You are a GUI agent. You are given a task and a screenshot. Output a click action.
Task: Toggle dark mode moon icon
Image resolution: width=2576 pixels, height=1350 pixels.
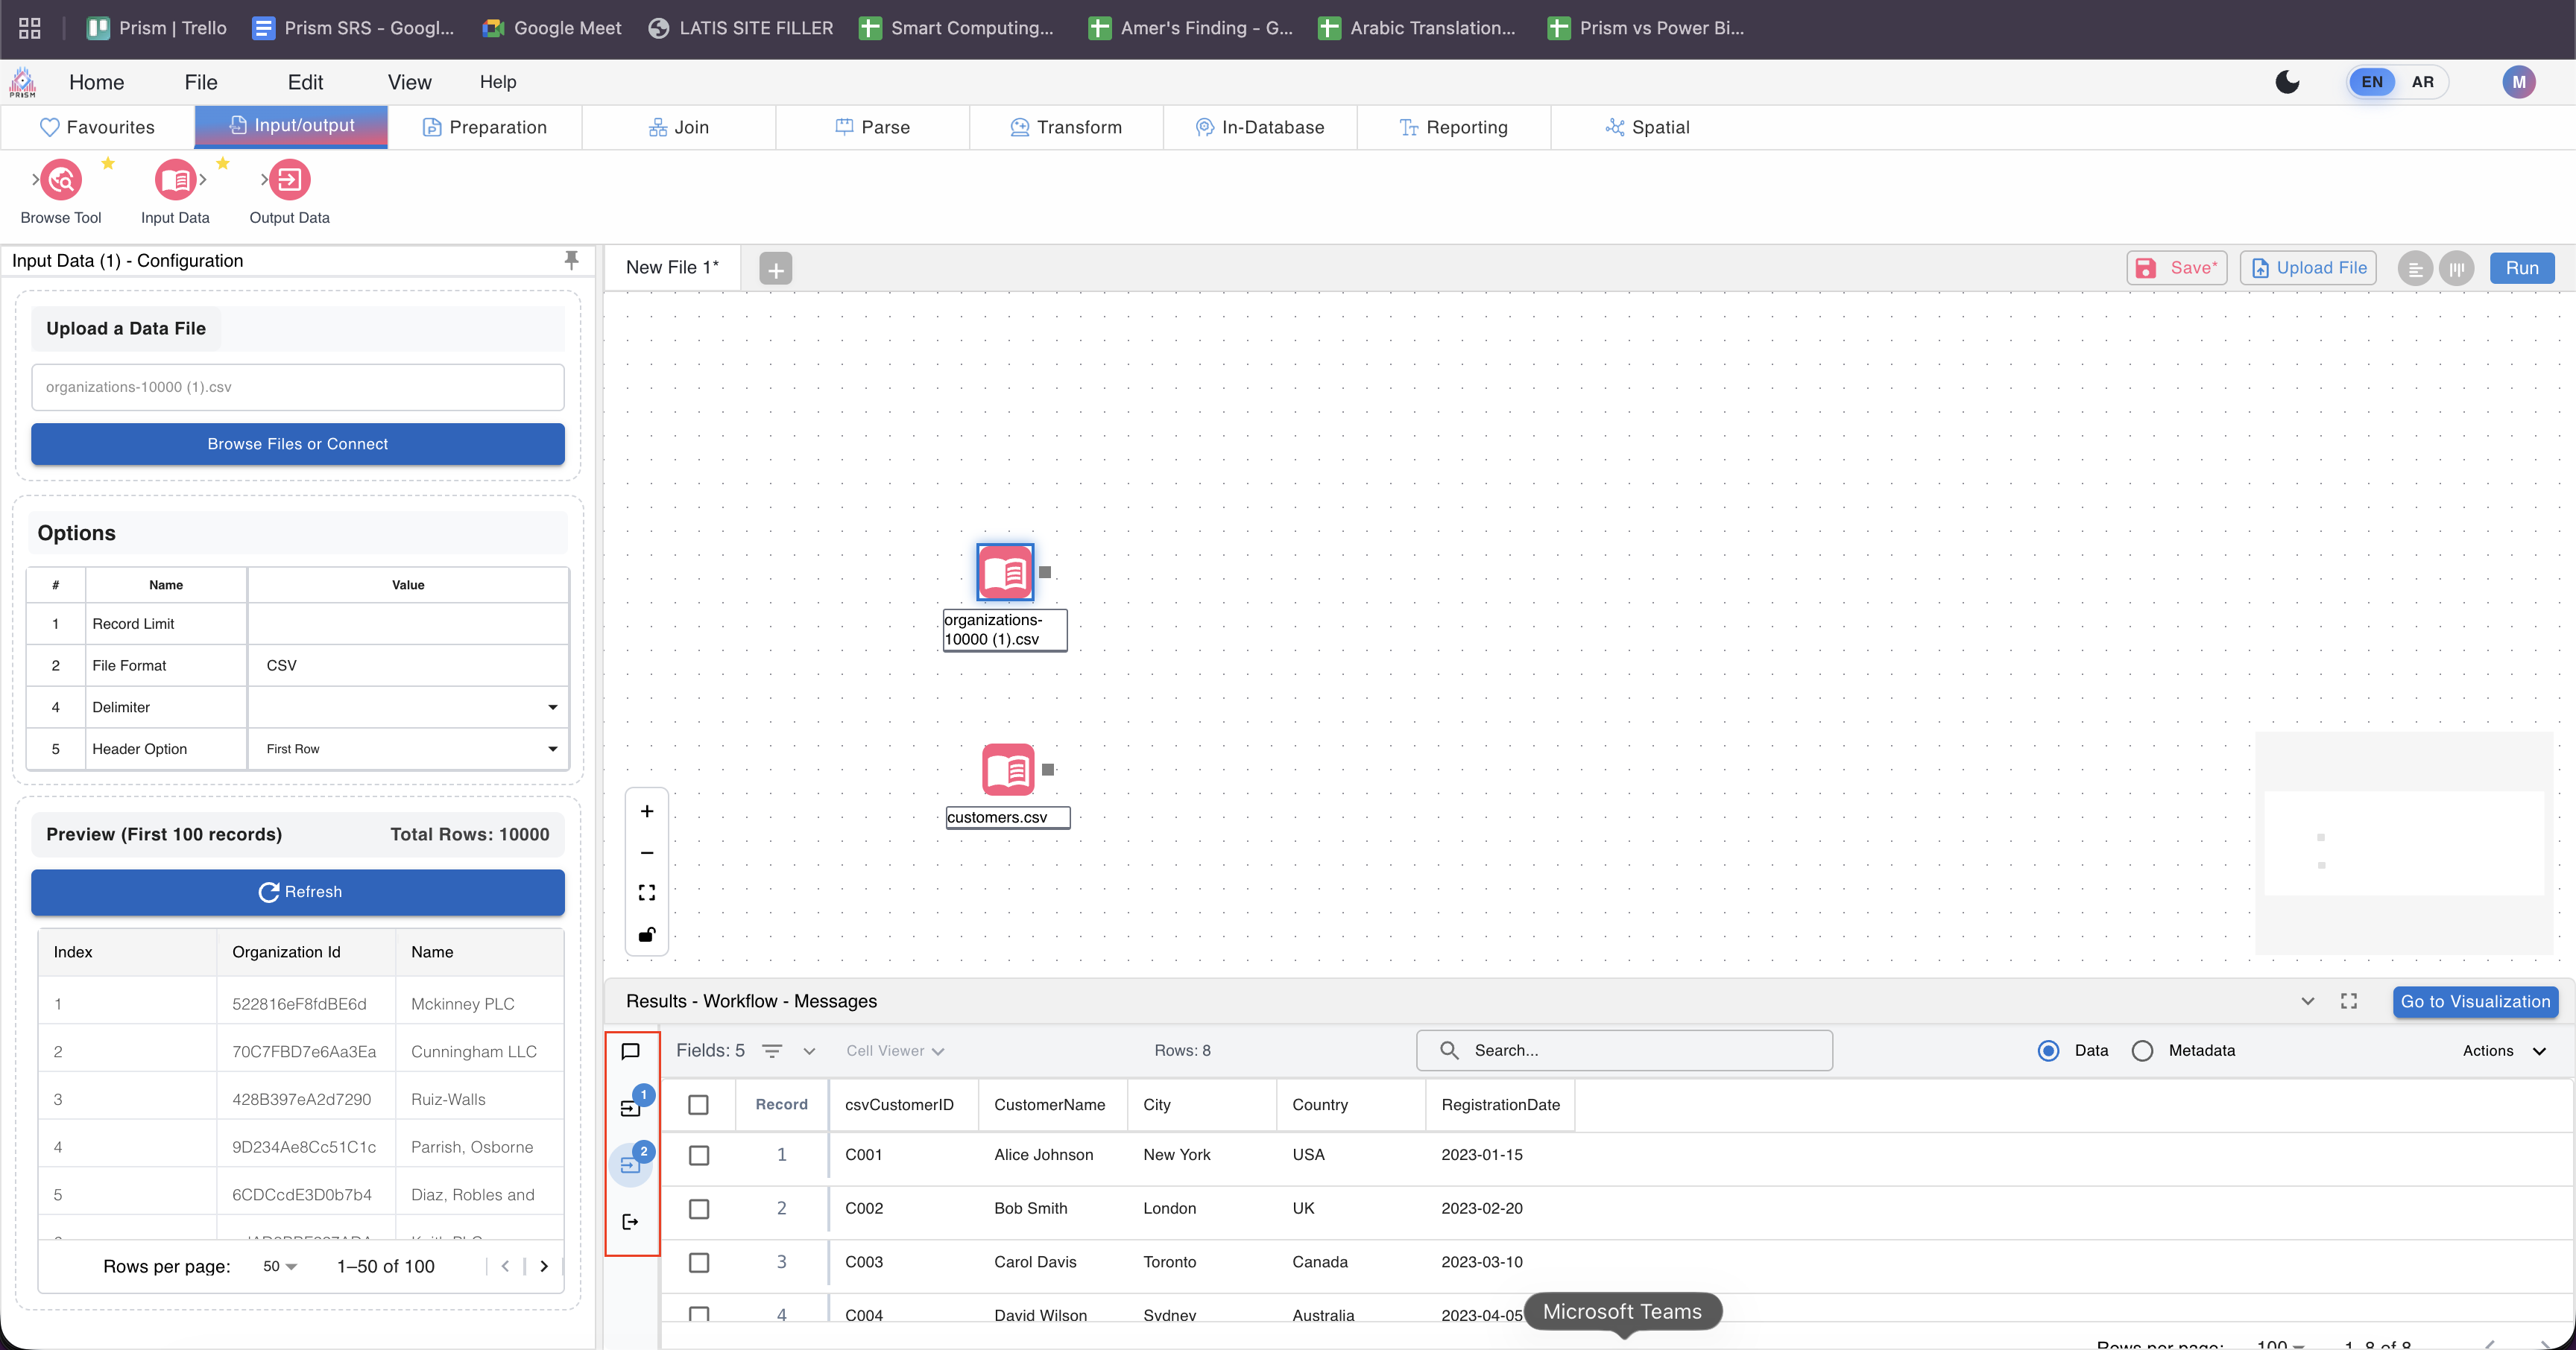[x=2287, y=82]
